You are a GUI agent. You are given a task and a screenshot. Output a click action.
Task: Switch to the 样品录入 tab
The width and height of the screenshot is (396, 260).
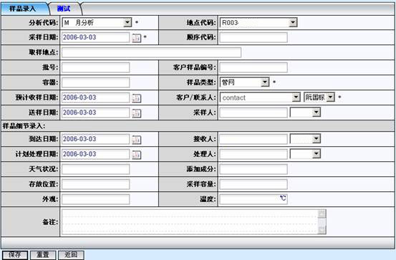click(22, 9)
